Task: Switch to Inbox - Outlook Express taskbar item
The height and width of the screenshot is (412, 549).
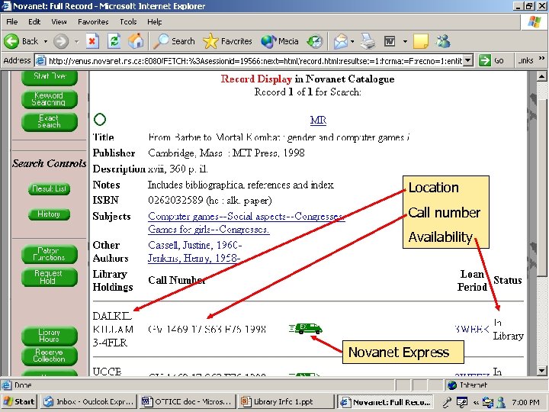Action: point(89,401)
